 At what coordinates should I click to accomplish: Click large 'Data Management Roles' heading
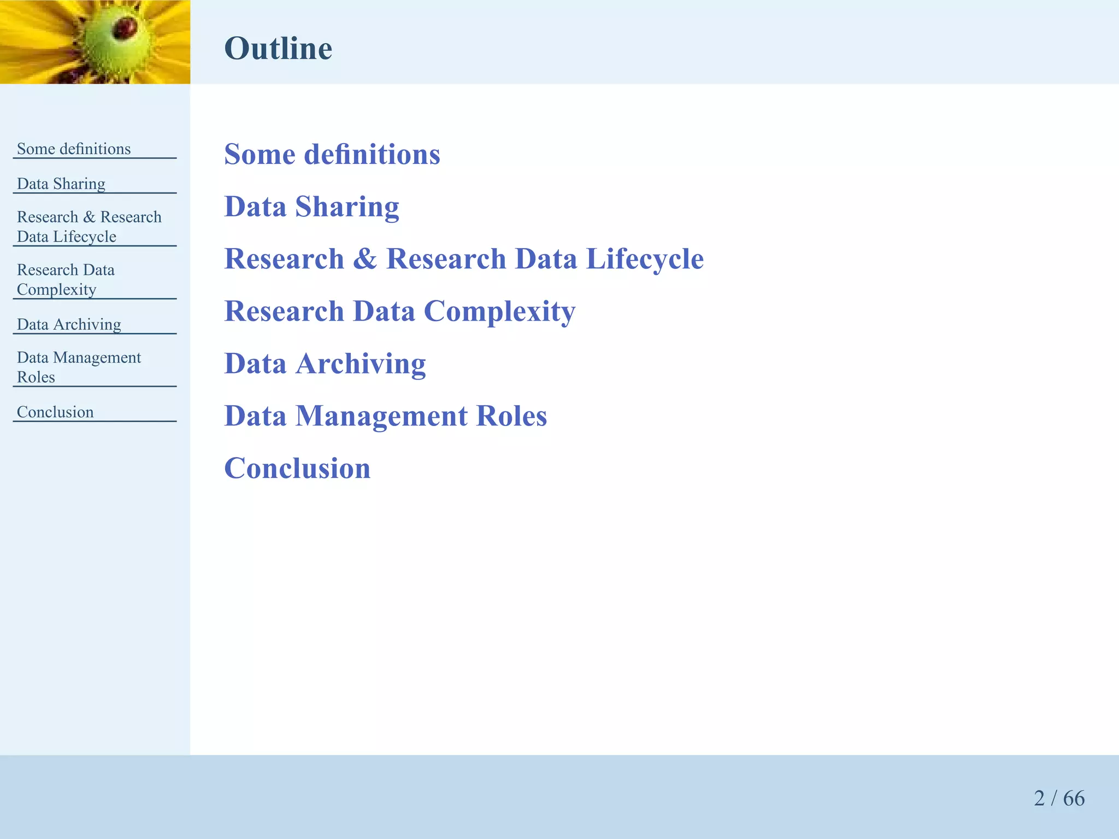click(385, 416)
